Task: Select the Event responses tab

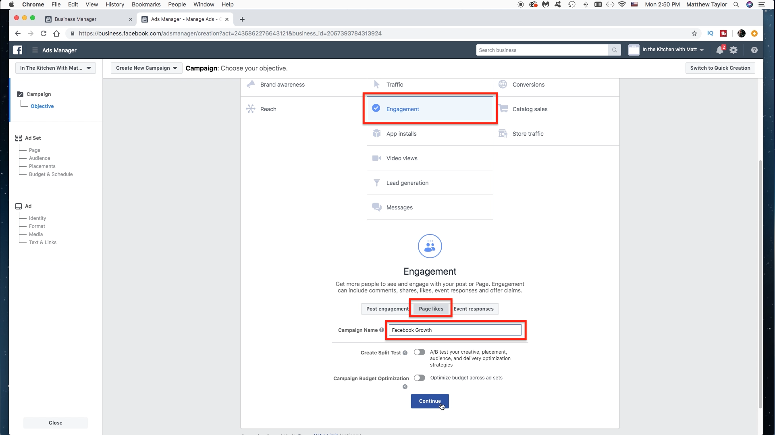Action: coord(474,309)
